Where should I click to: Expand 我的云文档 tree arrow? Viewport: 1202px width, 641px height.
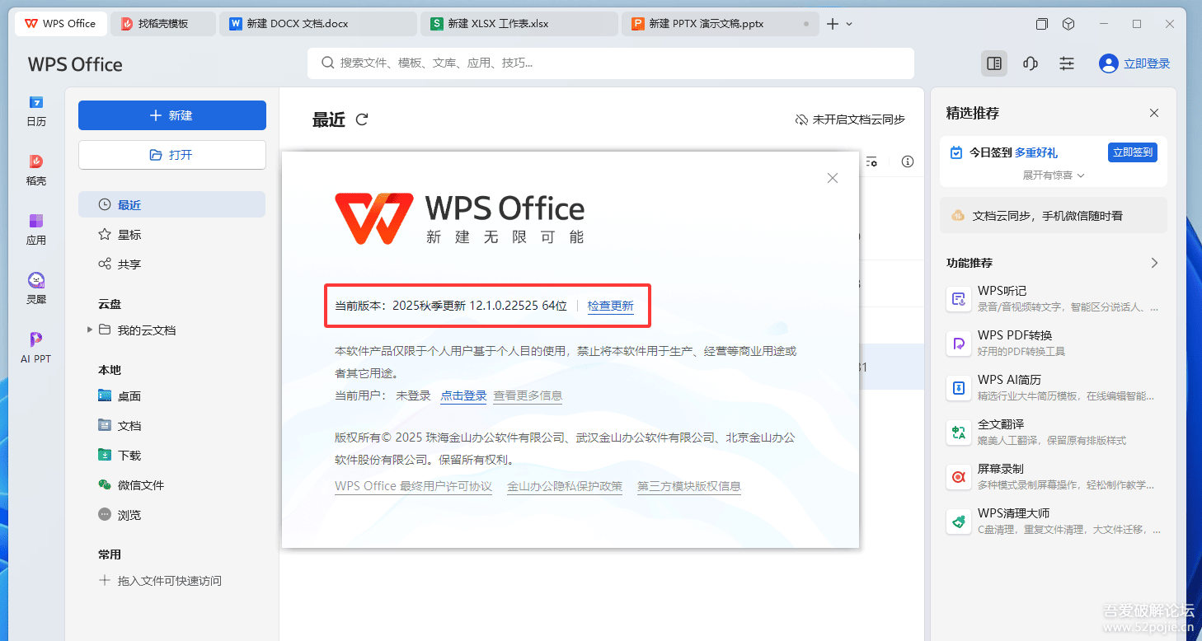click(x=89, y=330)
